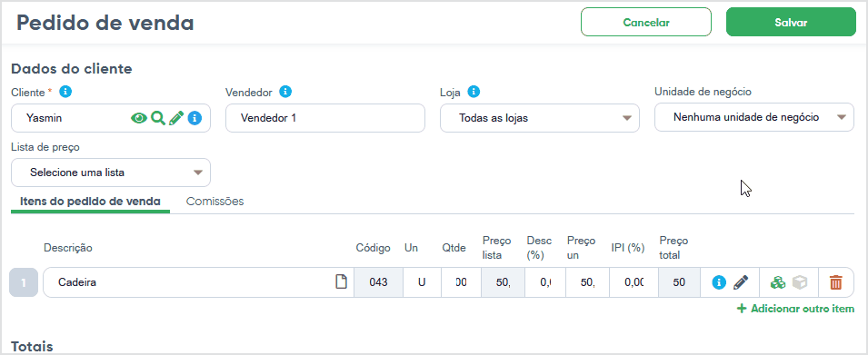Show info tooltip next to Vendedor label
The width and height of the screenshot is (868, 355).
285,91
